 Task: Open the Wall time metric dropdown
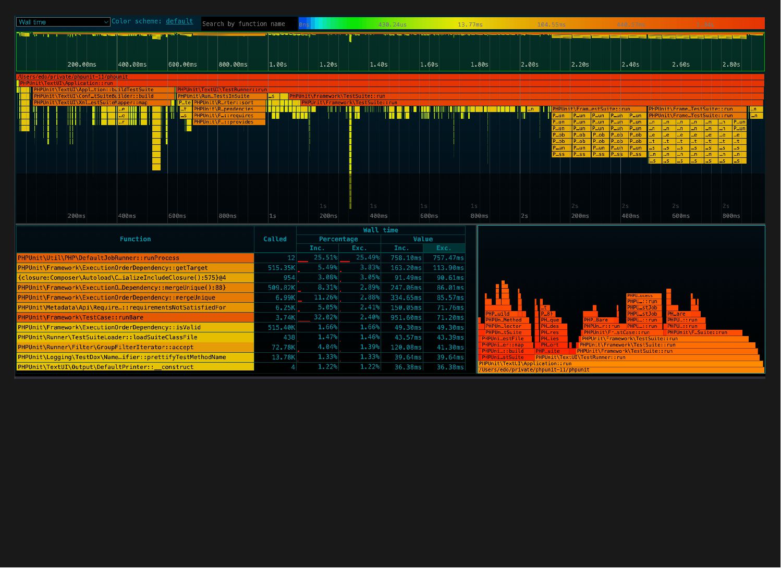point(63,22)
